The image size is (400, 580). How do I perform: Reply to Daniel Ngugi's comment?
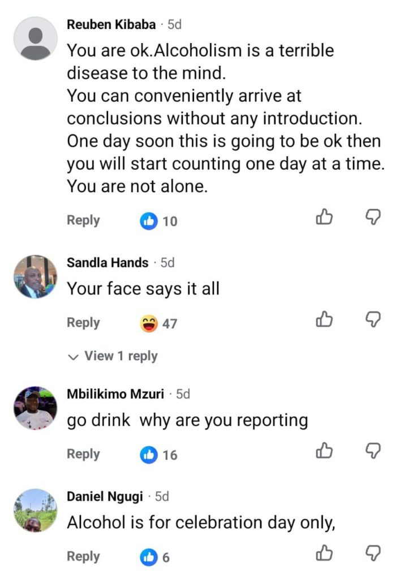84,557
